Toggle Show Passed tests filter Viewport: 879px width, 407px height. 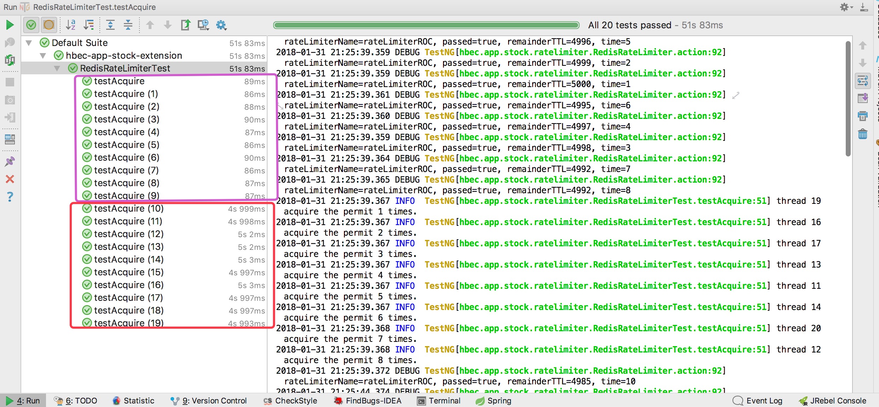pyautogui.click(x=31, y=25)
